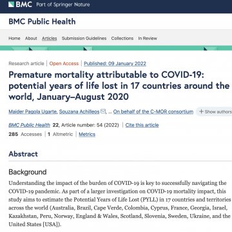Viewport: 232px width, 232px height.
Task: Click the Part of Springer Nature text
Action: [63, 5]
